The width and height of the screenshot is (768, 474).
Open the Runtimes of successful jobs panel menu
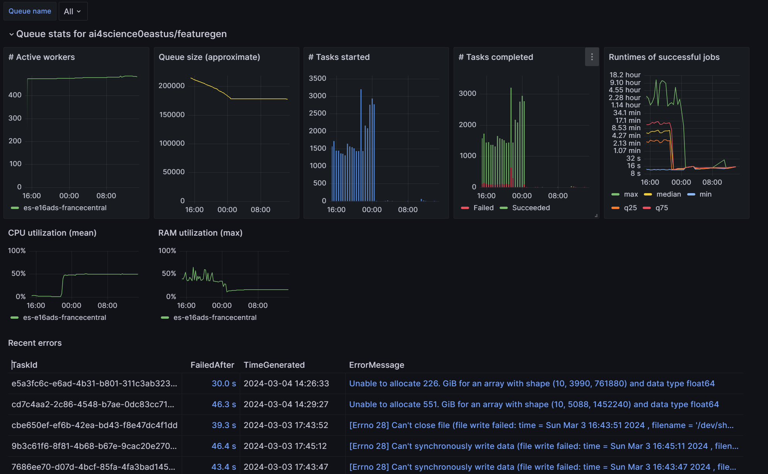pyautogui.click(x=664, y=57)
